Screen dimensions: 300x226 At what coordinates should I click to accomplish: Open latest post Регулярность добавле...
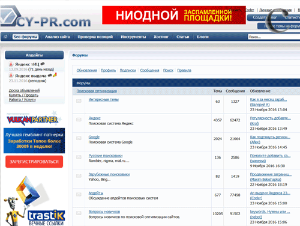click(271, 118)
